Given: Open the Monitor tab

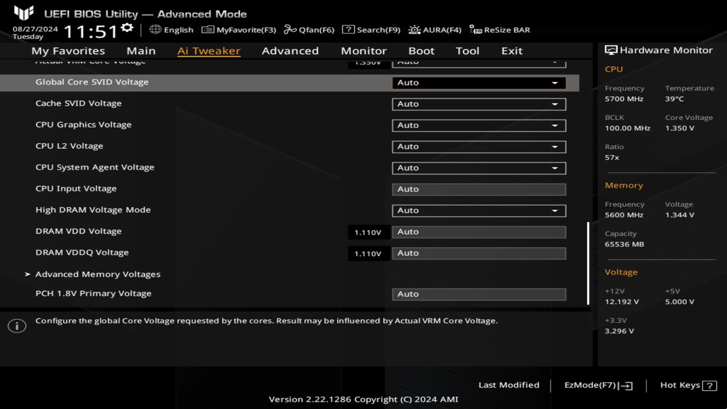Looking at the screenshot, I should click(x=363, y=51).
